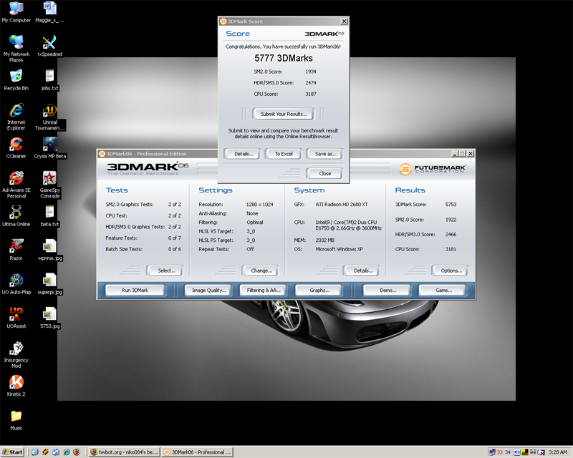Open Options under the Results section
The width and height of the screenshot is (573, 458).
451,271
